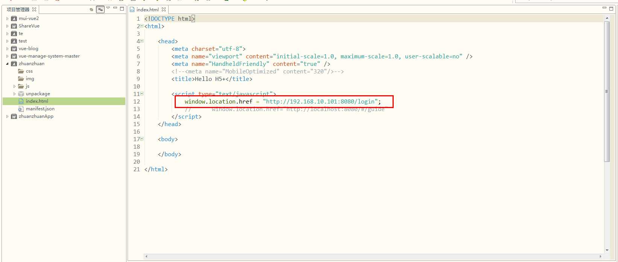Screen dimensions: 618x262
Task: Click the HTML file icon on editor tab
Action: pyautogui.click(x=132, y=10)
